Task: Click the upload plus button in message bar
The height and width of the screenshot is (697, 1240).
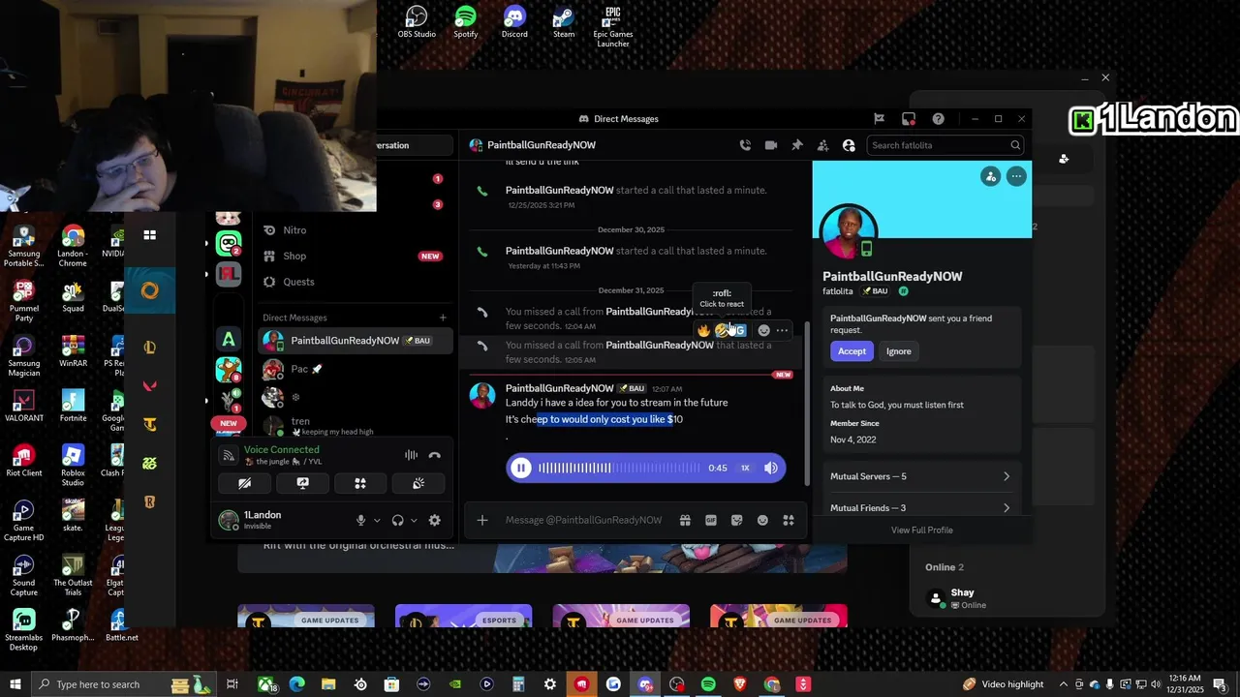Action: pos(482,520)
